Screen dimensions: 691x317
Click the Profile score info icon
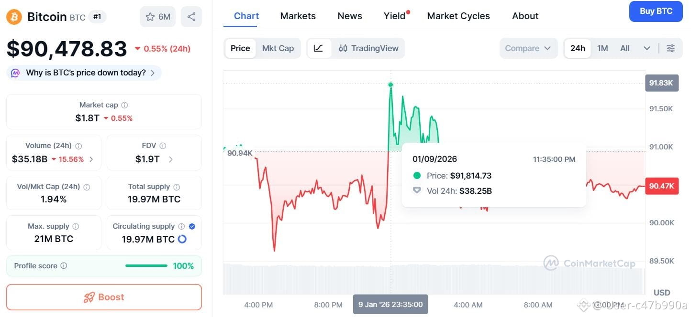pos(64,266)
